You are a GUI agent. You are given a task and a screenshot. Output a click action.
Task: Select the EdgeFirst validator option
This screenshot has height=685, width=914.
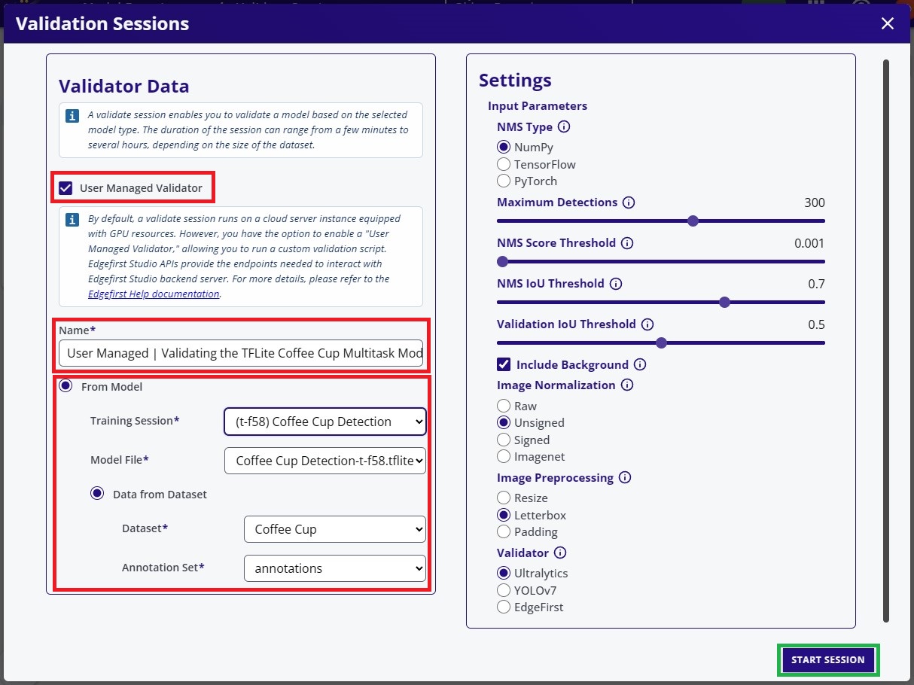[x=503, y=607]
